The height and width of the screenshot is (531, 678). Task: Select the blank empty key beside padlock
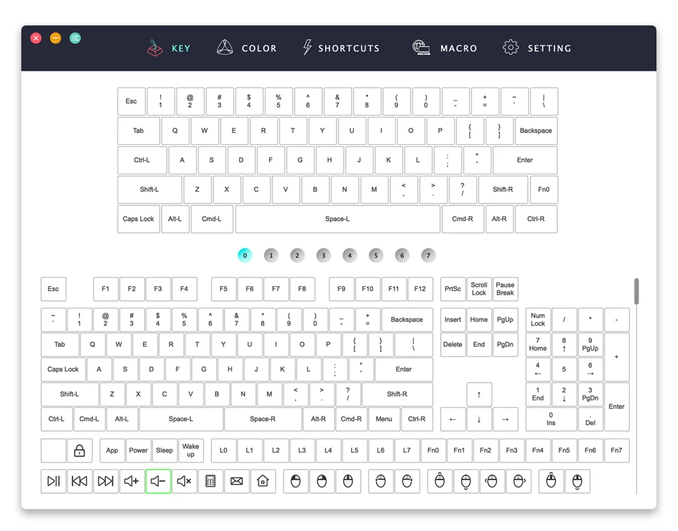pyautogui.click(x=54, y=451)
